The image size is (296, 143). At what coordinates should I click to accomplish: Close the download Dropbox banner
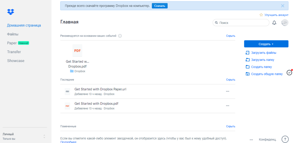[x=283, y=6]
